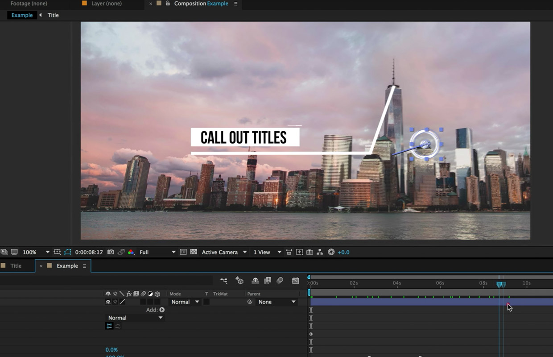Click the Title breadcrumb link
The width and height of the screenshot is (553, 357).
pos(53,15)
